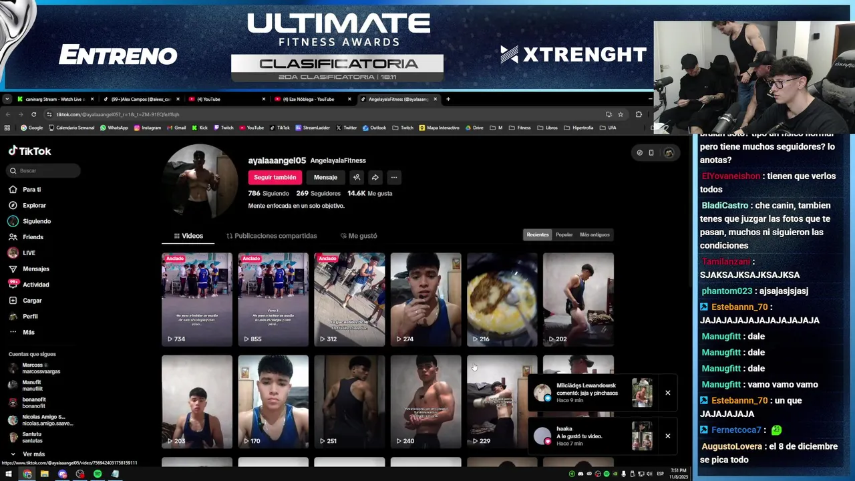
Task: Open the pinned video with 734 views
Action: [x=197, y=299]
